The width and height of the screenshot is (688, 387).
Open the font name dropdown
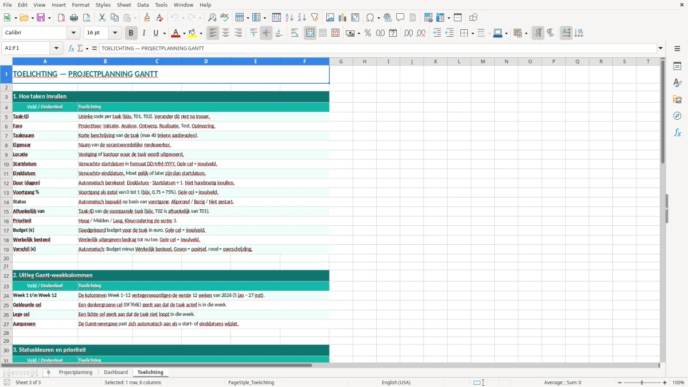73,33
